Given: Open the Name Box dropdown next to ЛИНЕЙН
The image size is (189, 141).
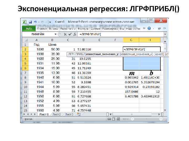Looking at the screenshot, I should (x=55, y=34).
